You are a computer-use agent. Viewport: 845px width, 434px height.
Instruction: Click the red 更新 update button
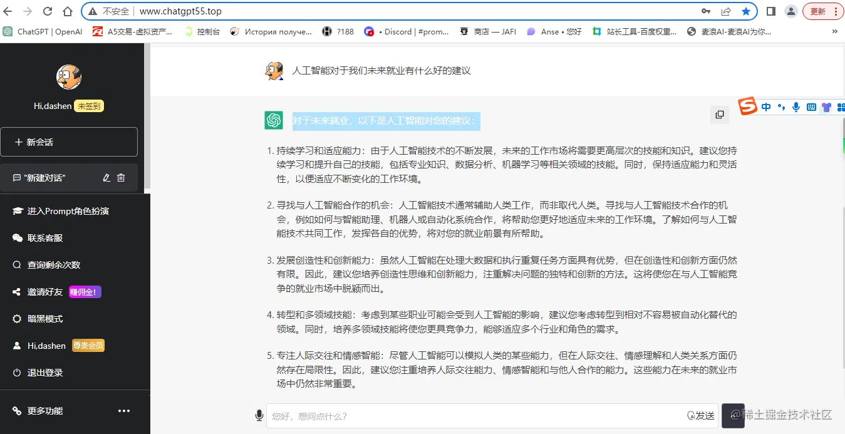823,11
